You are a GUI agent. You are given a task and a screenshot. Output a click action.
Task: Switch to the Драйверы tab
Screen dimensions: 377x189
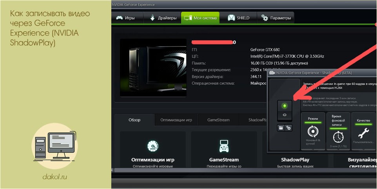coord(162,18)
